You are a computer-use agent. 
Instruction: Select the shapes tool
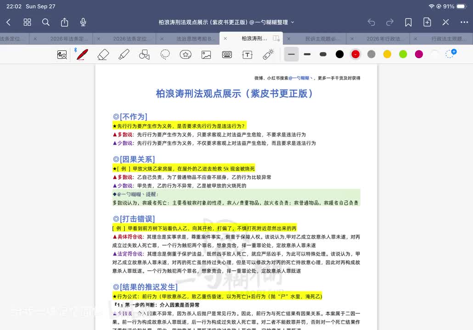tap(144, 55)
